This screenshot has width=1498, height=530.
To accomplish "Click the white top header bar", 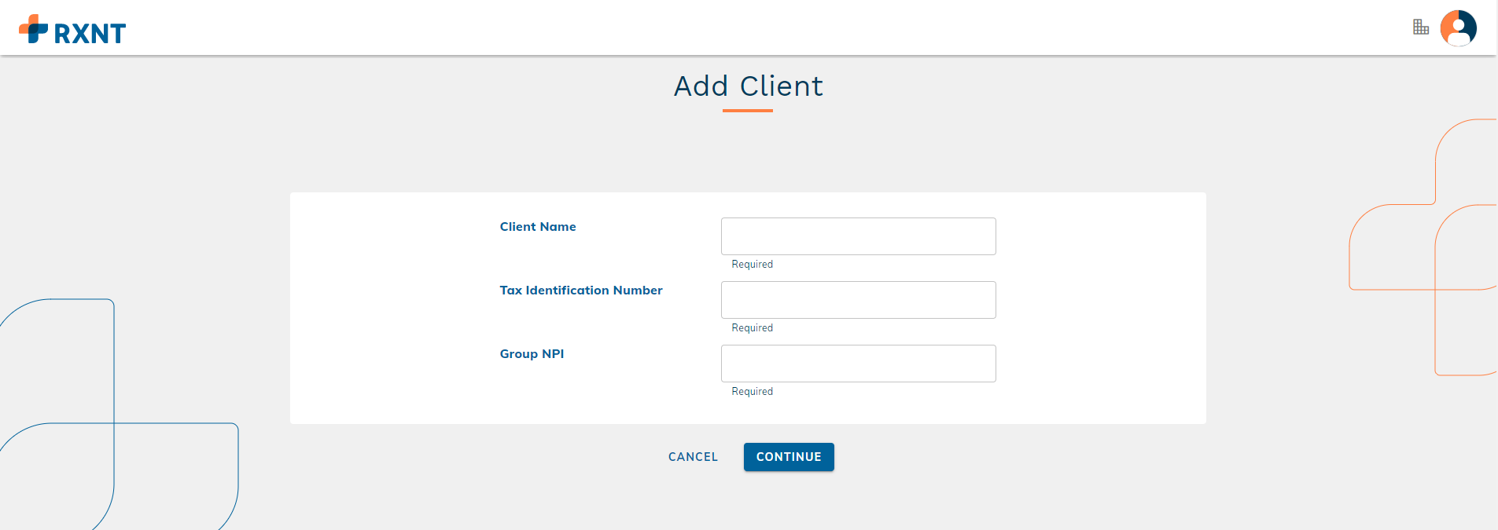I will pyautogui.click(x=749, y=27).
